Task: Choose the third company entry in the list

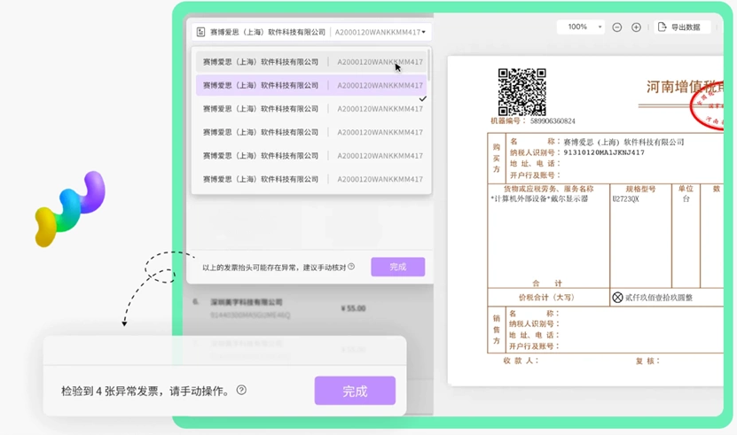Action: 310,109
